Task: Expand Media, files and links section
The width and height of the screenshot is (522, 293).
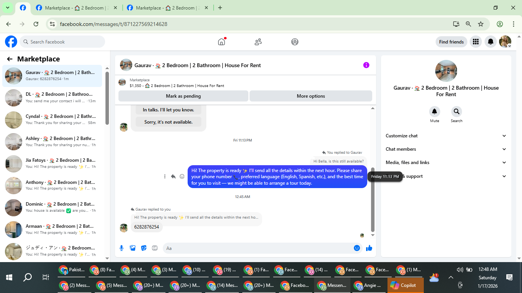Action: tap(446, 163)
